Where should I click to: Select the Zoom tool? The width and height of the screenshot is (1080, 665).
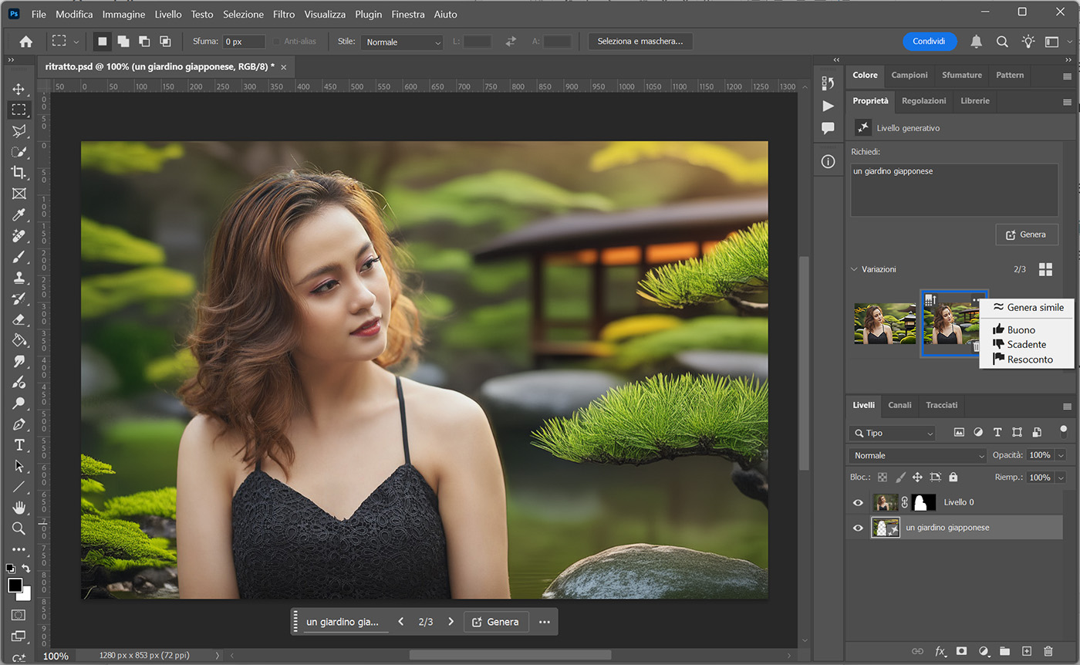pyautogui.click(x=19, y=528)
